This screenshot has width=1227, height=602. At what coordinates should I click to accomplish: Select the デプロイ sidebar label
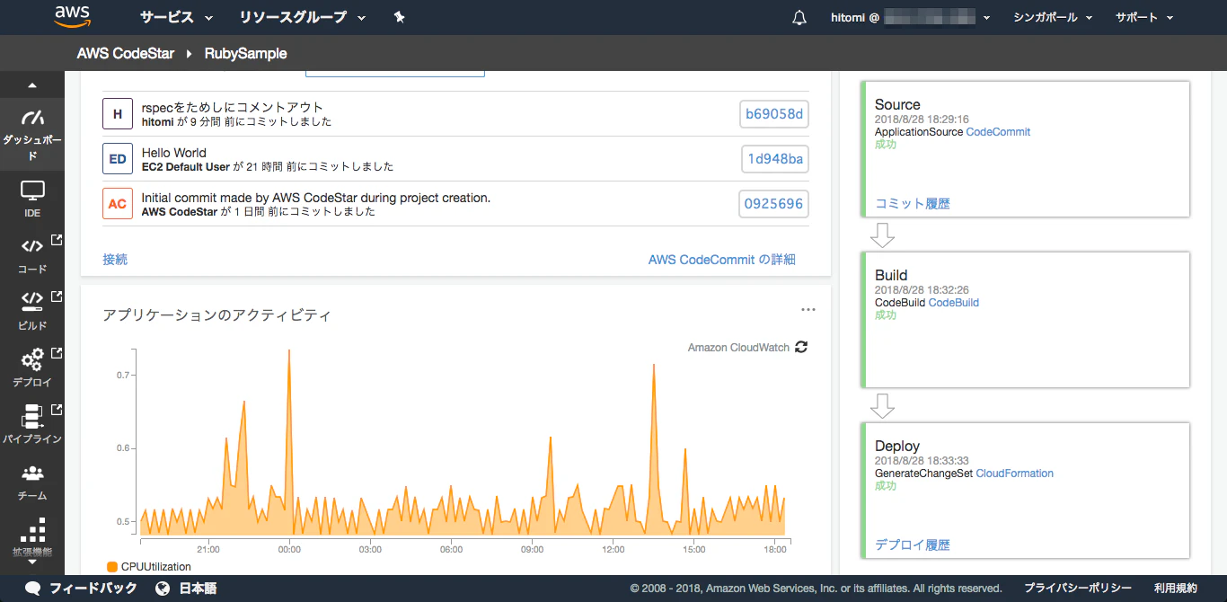(32, 382)
